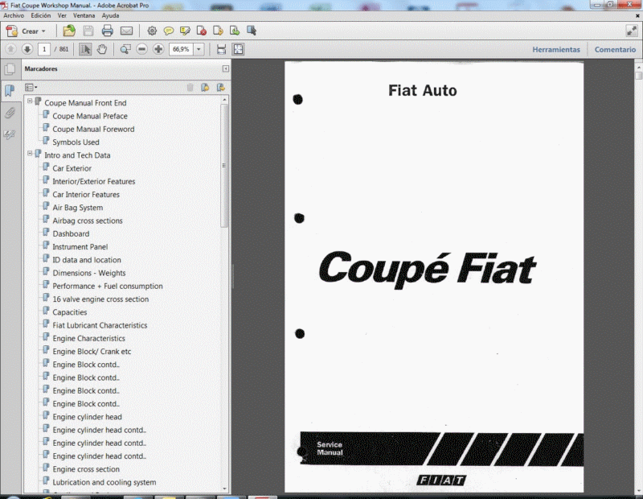Open the Herramientas pane
The width and height of the screenshot is (643, 499).
556,50
